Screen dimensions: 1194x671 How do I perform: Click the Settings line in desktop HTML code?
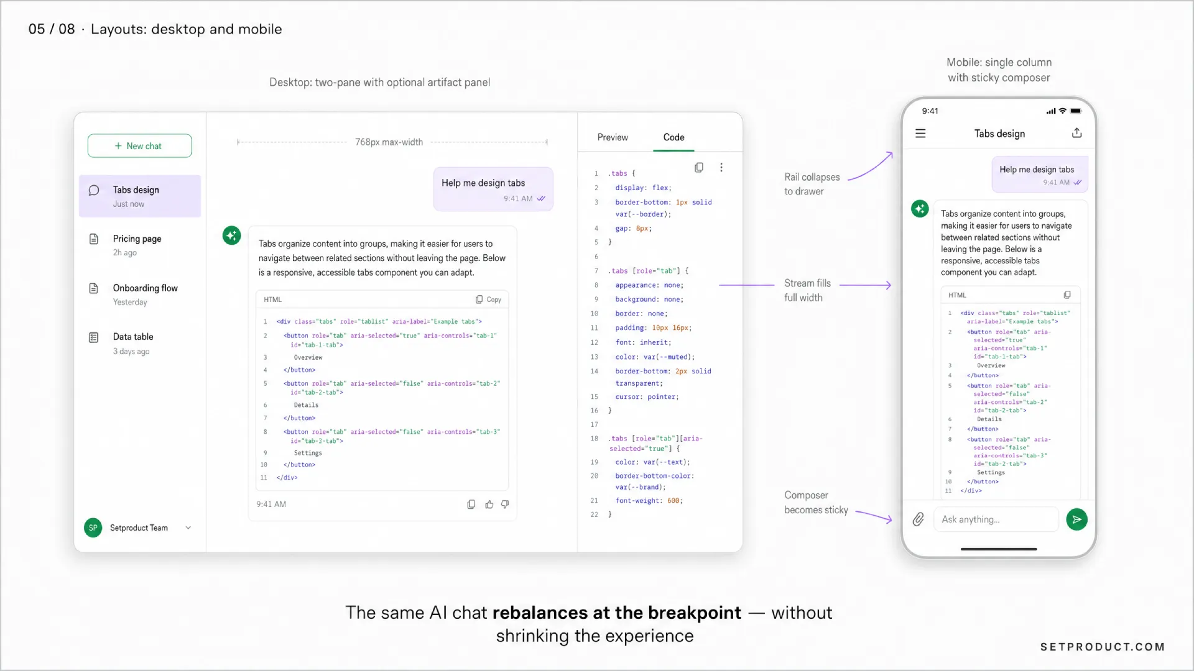(x=308, y=454)
